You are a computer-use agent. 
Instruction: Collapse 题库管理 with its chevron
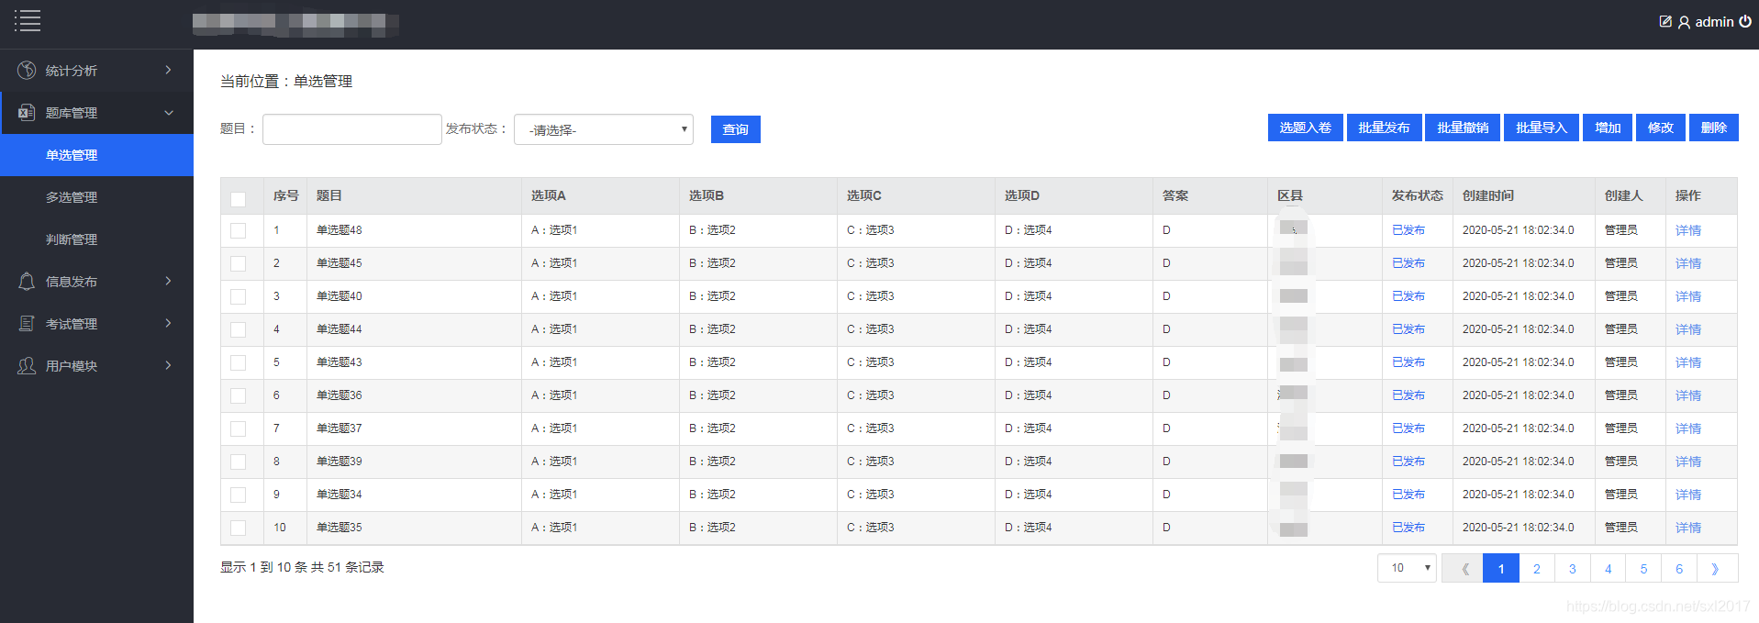click(x=169, y=113)
